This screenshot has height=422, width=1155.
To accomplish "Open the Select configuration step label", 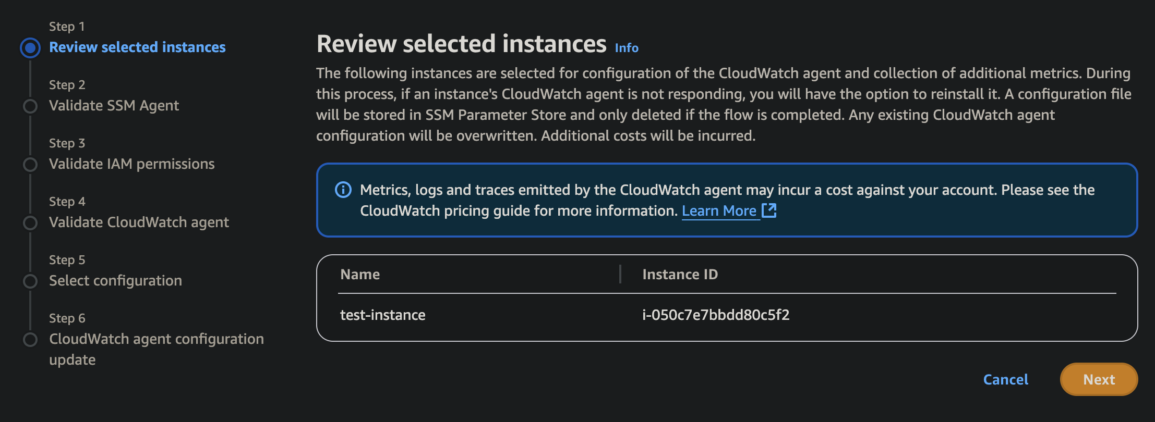I will click(115, 281).
